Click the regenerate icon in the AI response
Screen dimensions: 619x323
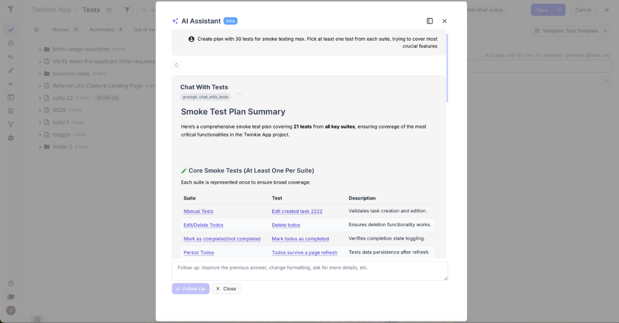tap(177, 64)
